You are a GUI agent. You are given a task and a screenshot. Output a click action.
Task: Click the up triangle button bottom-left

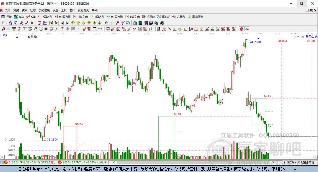pyautogui.click(x=2, y=157)
